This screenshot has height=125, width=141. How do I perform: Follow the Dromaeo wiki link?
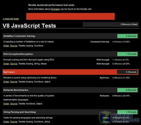(55, 9)
